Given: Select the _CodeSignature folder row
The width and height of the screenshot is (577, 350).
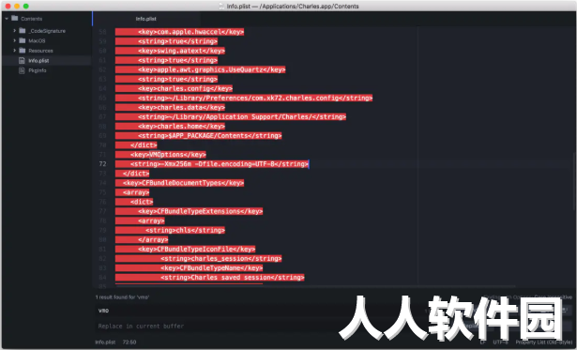Looking at the screenshot, I should point(46,31).
